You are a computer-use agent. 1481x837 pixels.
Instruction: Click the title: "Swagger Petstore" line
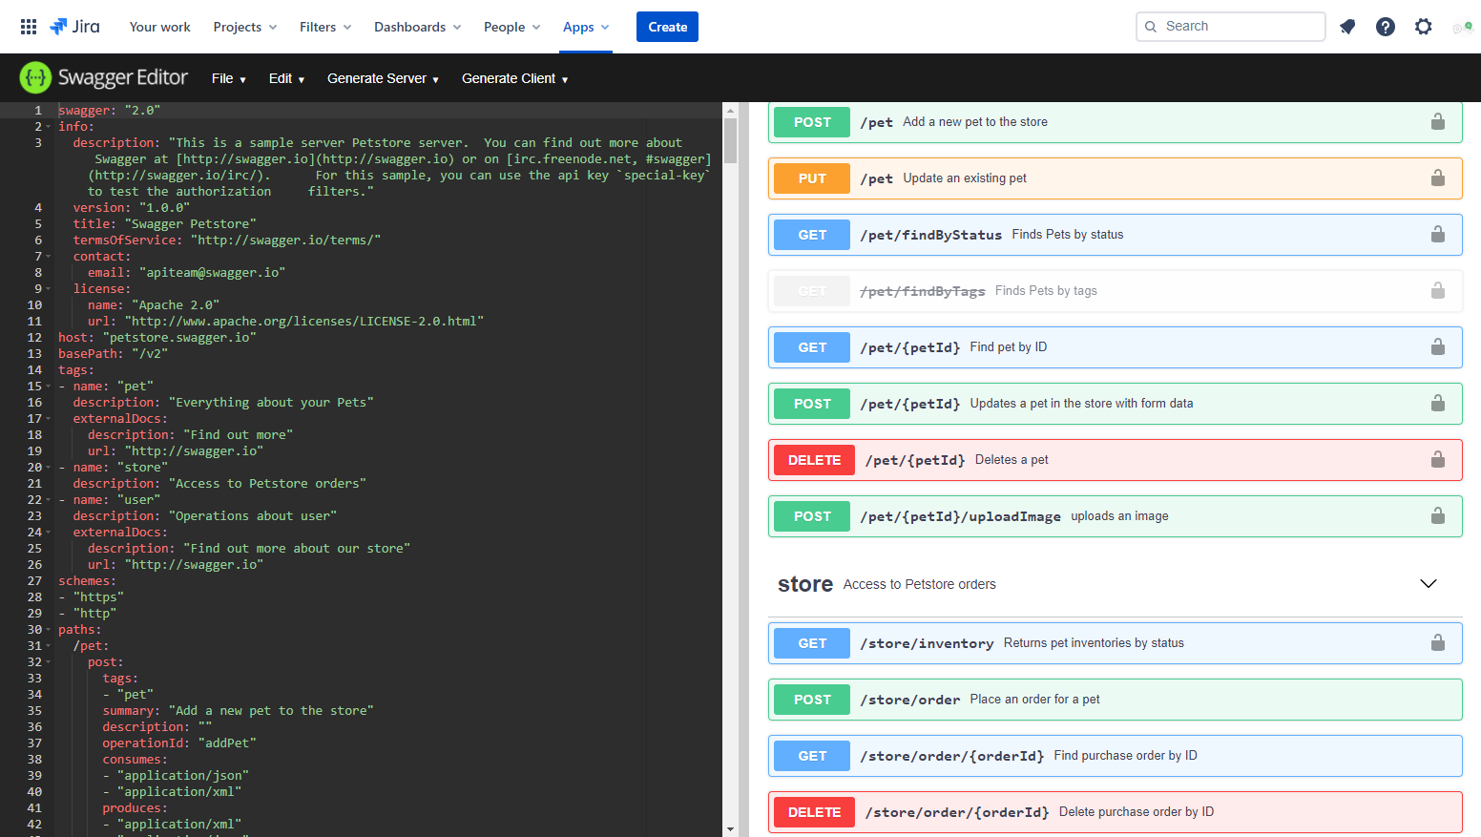pos(165,224)
